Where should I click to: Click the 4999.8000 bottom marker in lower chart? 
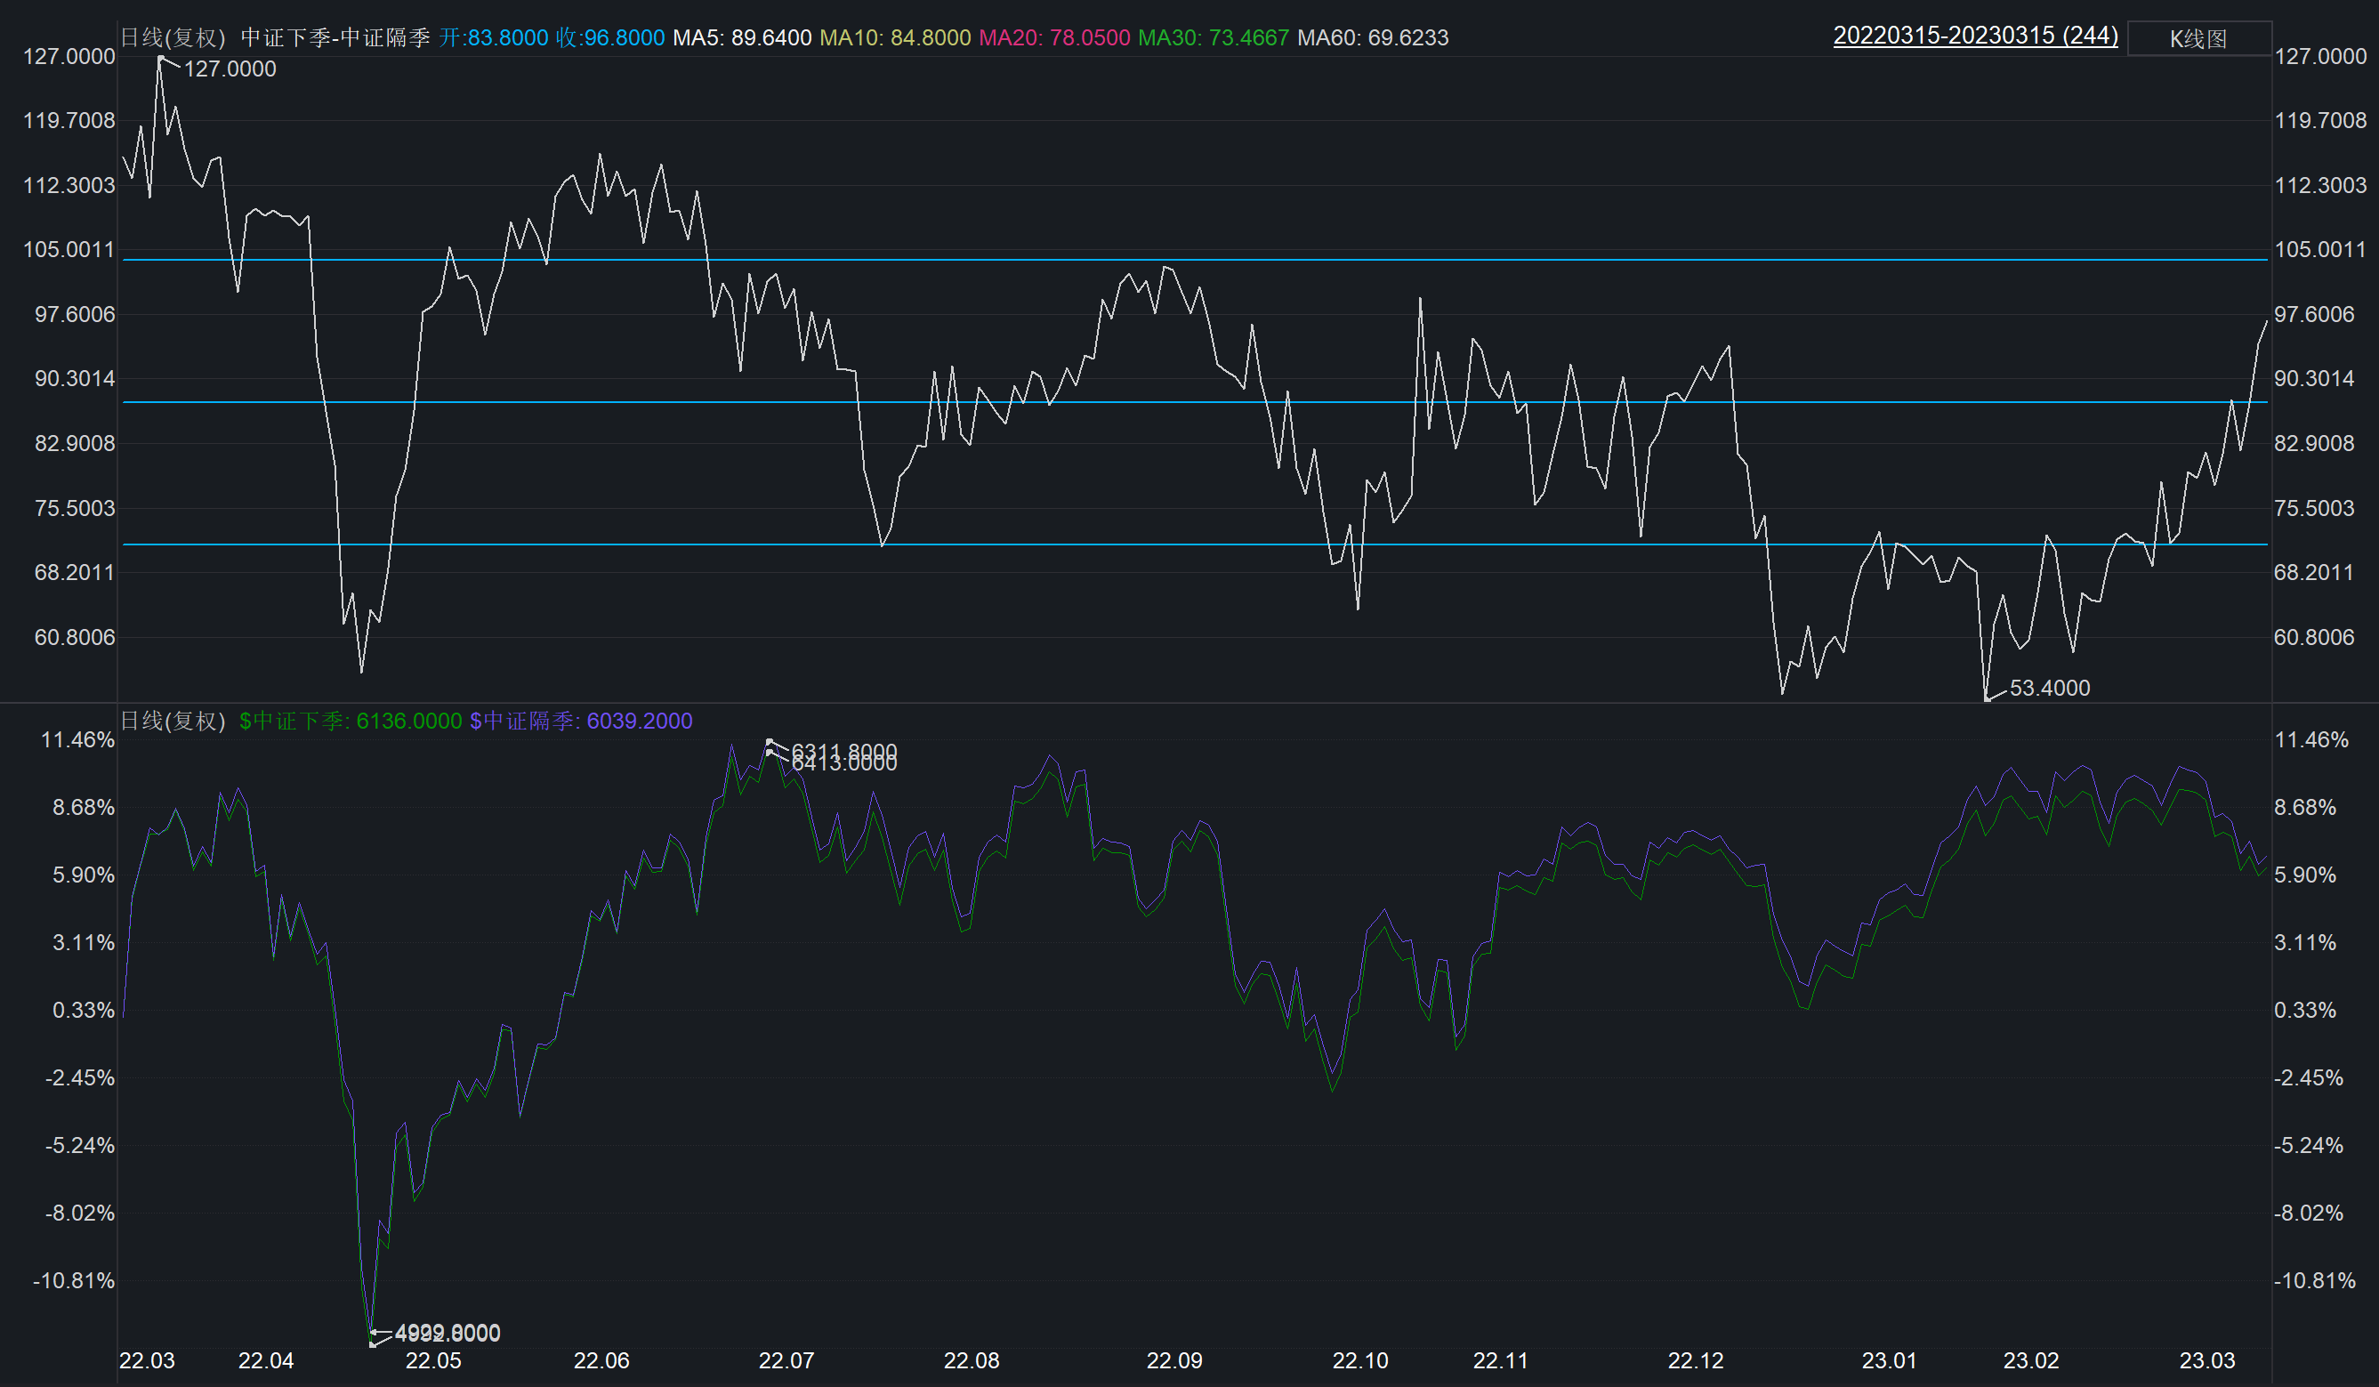click(447, 1334)
